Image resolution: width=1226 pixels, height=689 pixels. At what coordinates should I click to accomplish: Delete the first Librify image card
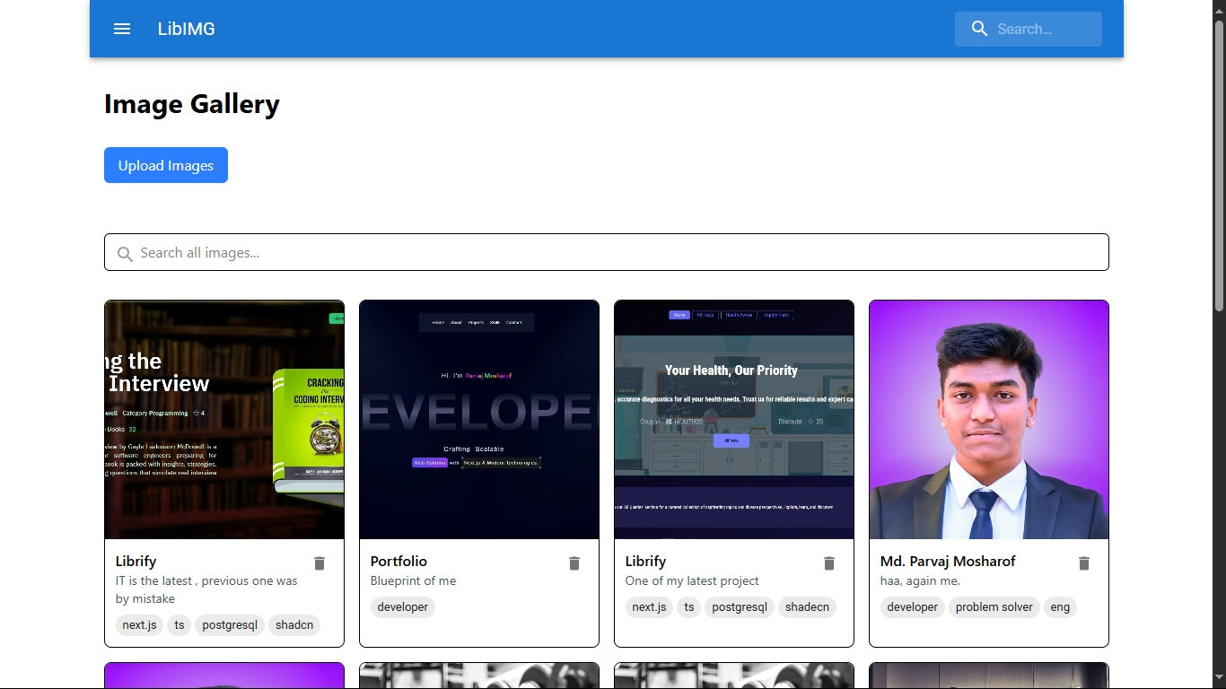coord(320,563)
